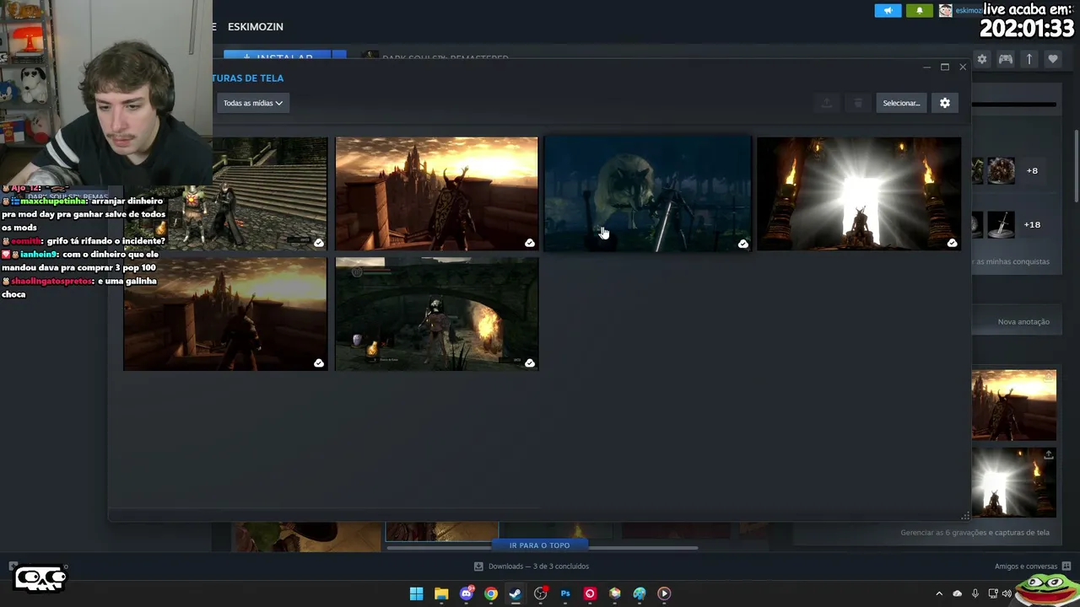
Task: Open the eskimozin profile avatar menu
Action: click(x=946, y=10)
